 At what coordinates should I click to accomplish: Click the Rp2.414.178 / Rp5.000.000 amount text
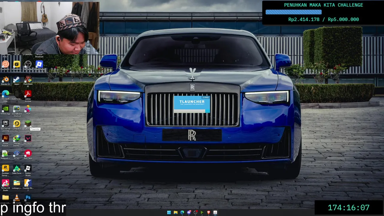[x=323, y=19]
